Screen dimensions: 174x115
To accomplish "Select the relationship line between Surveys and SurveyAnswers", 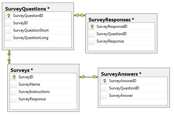I will [89, 77].
